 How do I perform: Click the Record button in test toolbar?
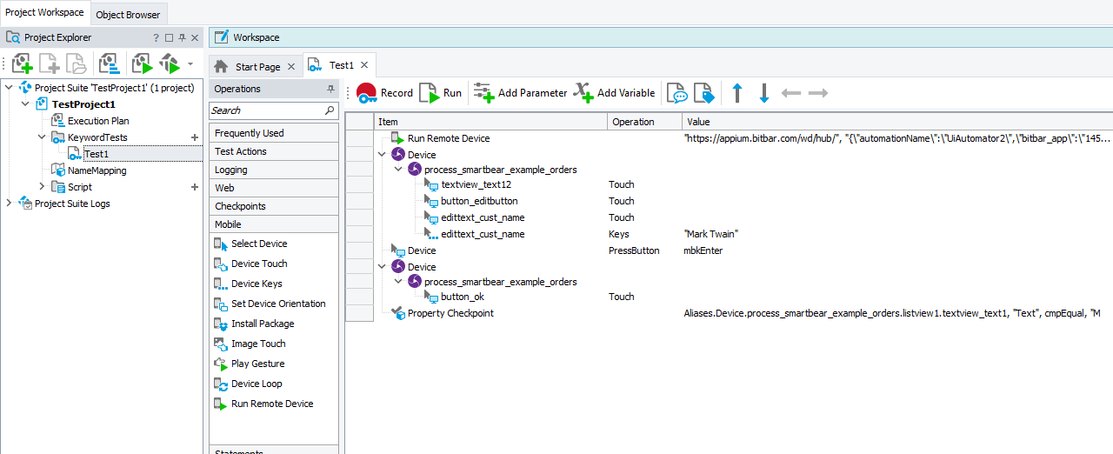(x=384, y=93)
